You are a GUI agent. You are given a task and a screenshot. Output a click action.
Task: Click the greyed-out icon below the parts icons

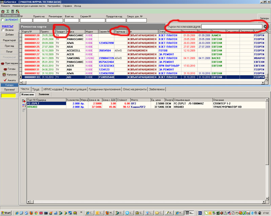tap(24, 110)
